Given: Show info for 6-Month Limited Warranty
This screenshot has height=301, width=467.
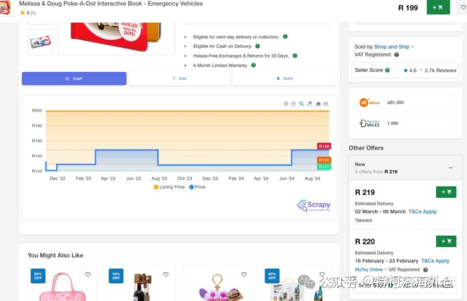Looking at the screenshot, I should point(253,65).
